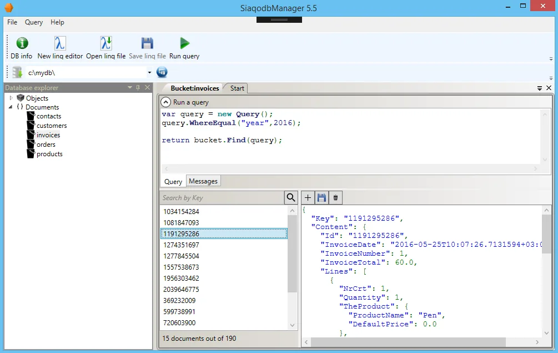Click the Save linq file icon
Viewport: 558px width, 353px height.
[x=147, y=43]
